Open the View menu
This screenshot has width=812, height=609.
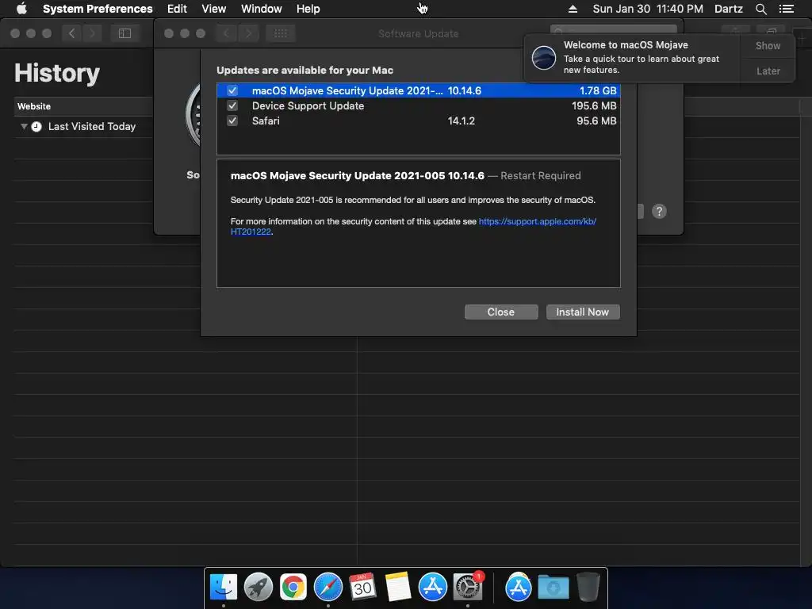pos(214,9)
